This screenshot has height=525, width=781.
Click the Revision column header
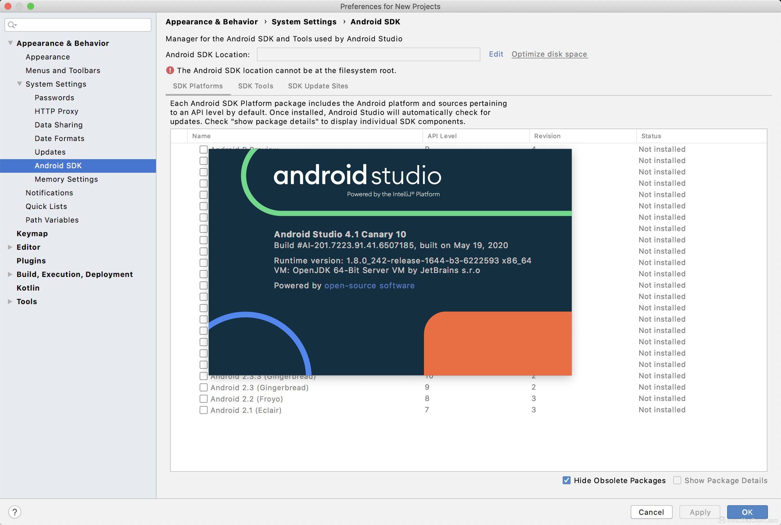click(x=583, y=136)
